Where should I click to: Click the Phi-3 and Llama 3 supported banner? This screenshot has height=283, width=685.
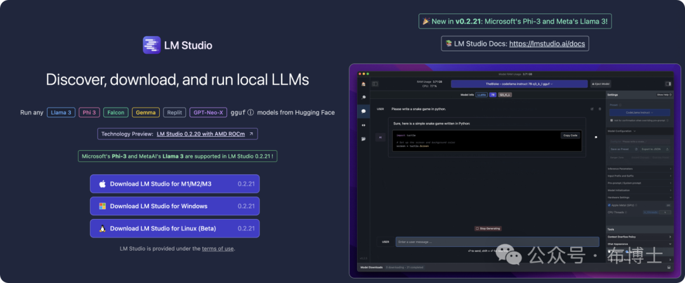pos(178,156)
